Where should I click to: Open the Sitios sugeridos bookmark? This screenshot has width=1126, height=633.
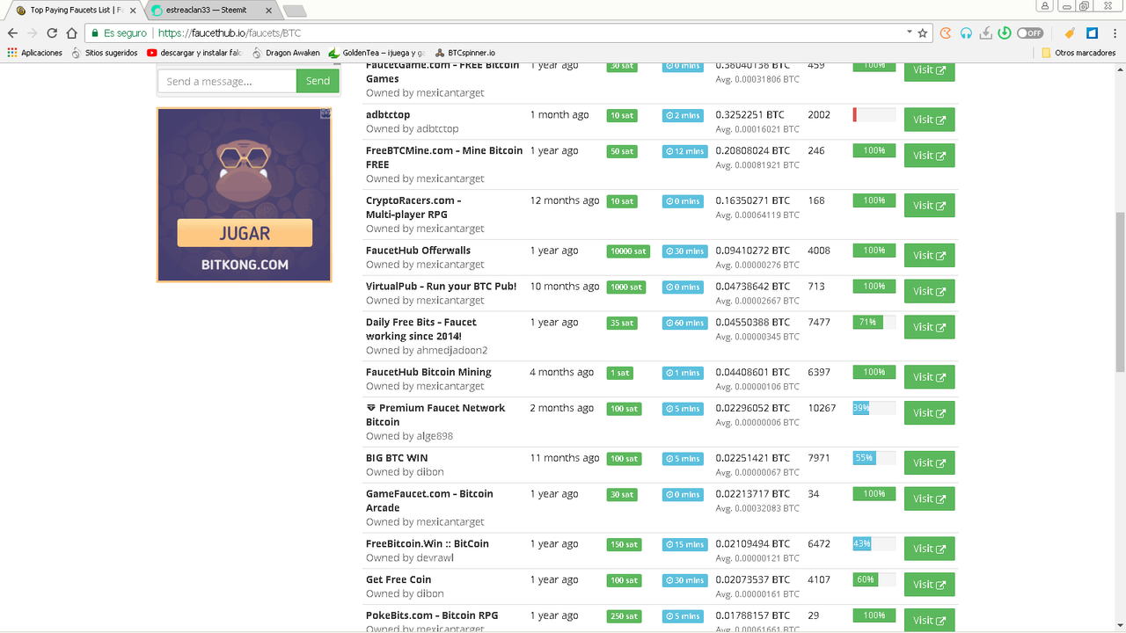pyautogui.click(x=105, y=53)
